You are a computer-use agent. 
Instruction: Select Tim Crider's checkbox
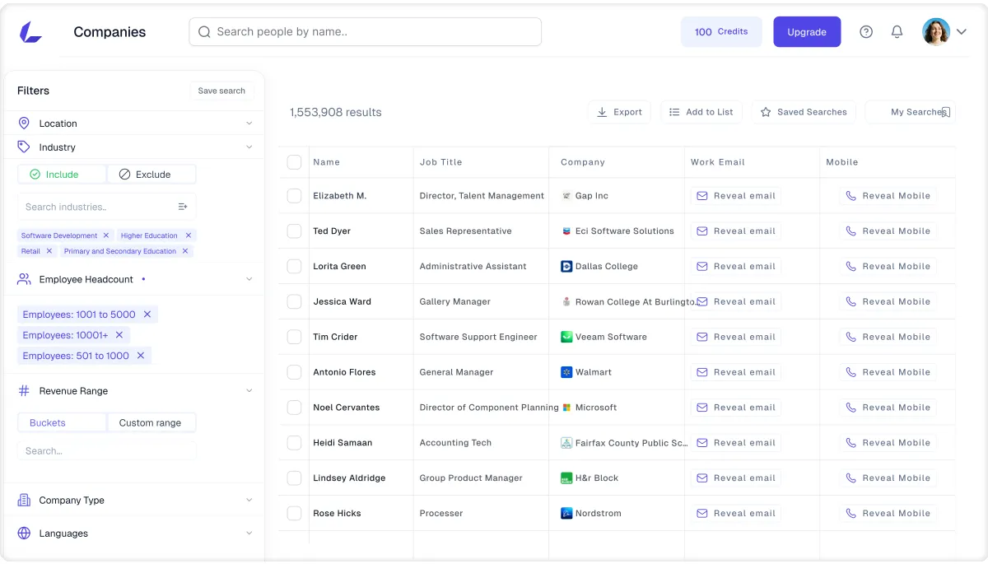294,337
